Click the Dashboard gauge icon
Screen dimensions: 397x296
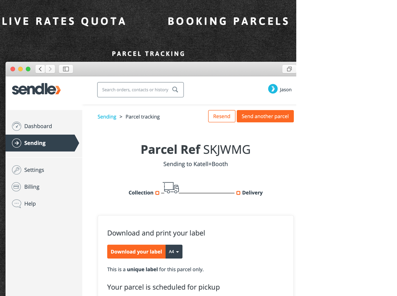(17, 126)
